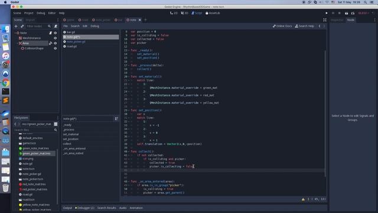Toggle alphabetical sorting of the method list
This screenshot has width=378, height=213.
click(x=116, y=118)
